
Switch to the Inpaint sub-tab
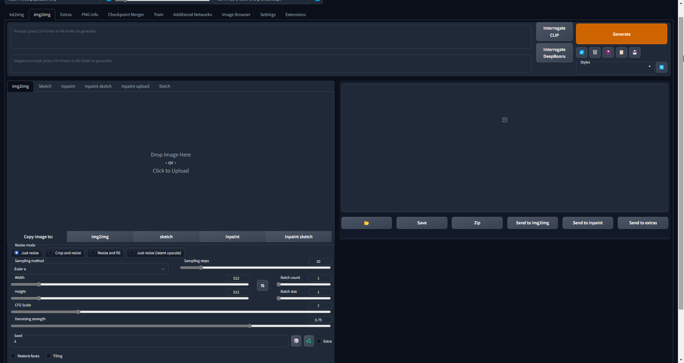point(68,86)
